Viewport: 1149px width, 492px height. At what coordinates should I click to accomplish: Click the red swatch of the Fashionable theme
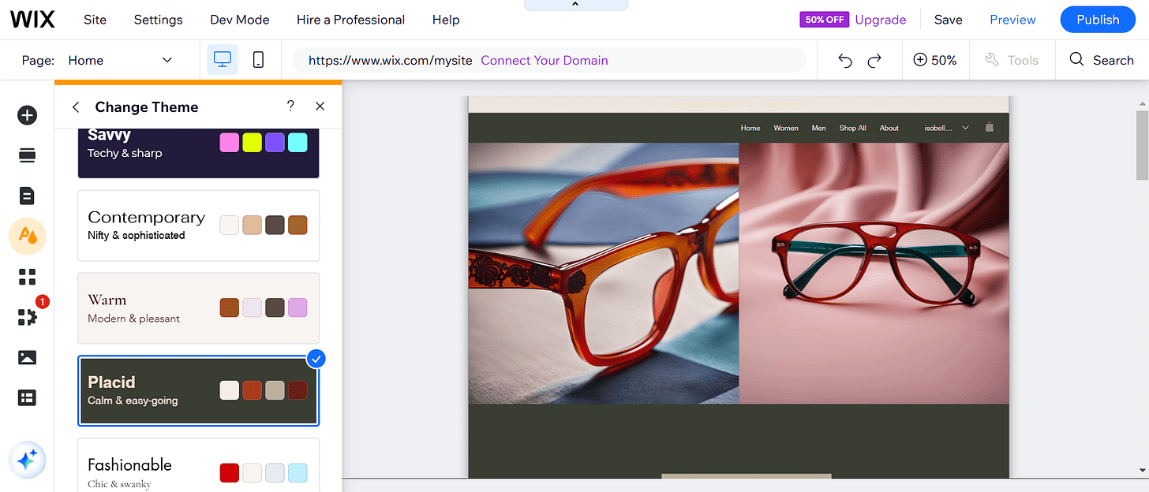click(229, 472)
